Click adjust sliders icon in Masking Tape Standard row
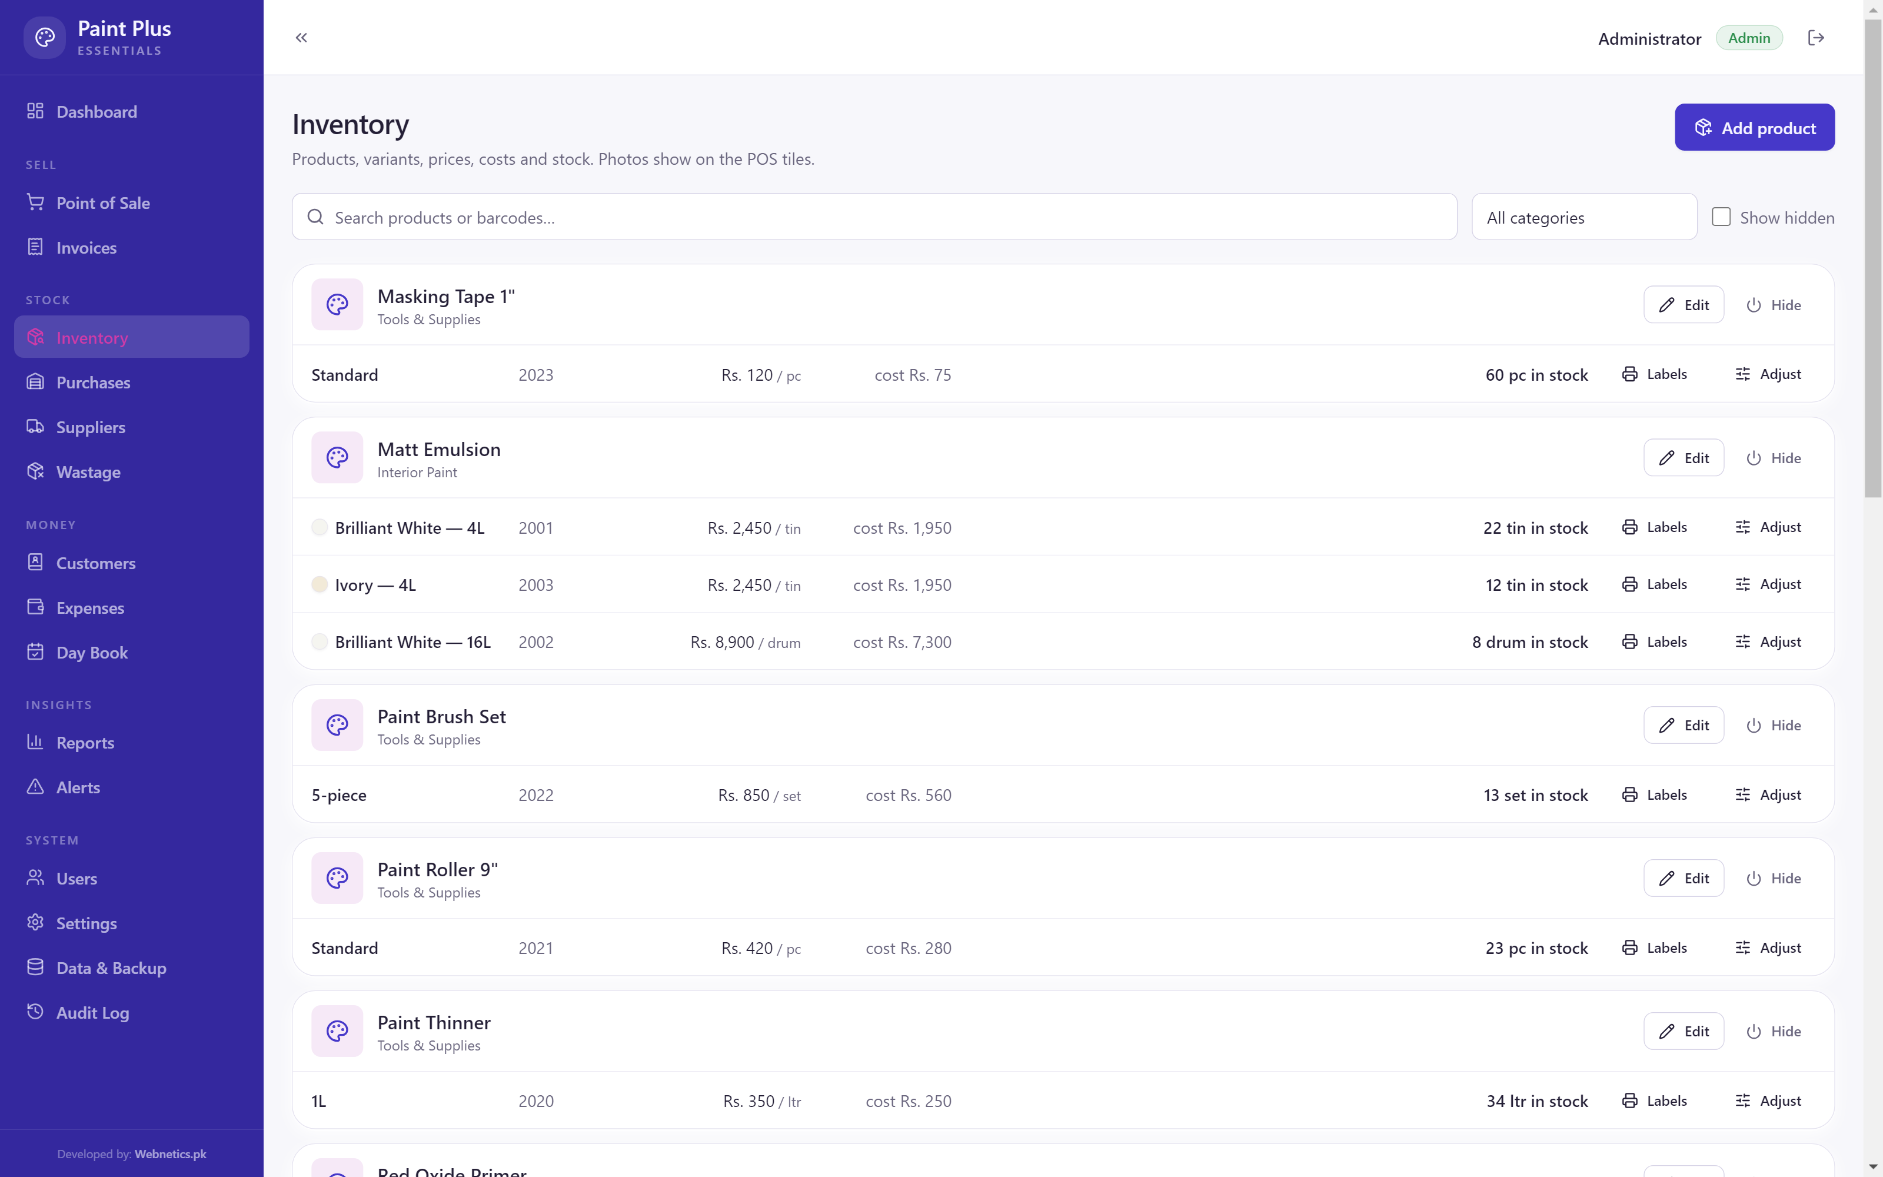Image resolution: width=1883 pixels, height=1177 pixels. click(x=1743, y=374)
